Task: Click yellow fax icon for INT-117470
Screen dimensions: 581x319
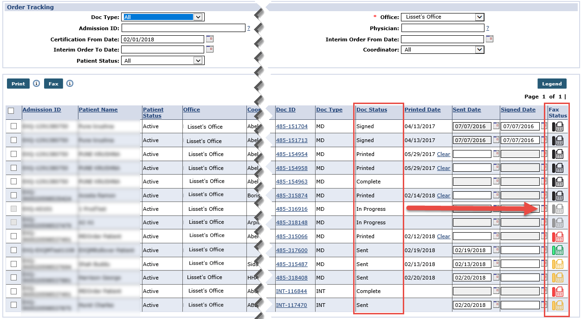Action: 557,305
